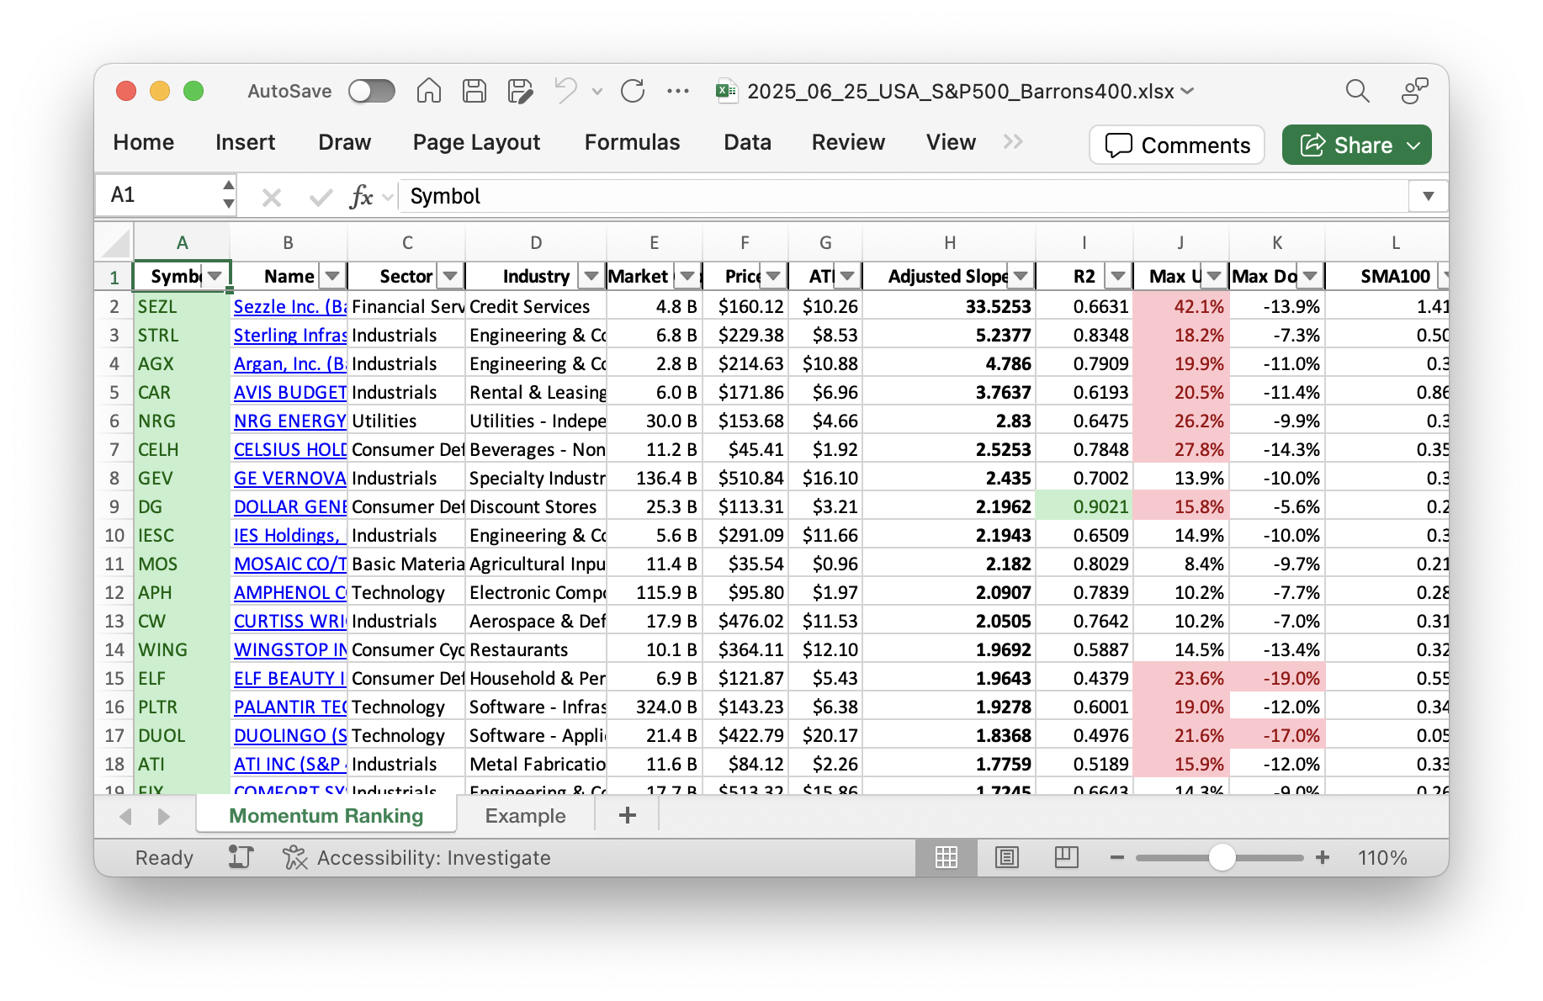The image size is (1543, 1001).
Task: Open the Adjusted Slope filter dropdown
Action: click(1021, 276)
